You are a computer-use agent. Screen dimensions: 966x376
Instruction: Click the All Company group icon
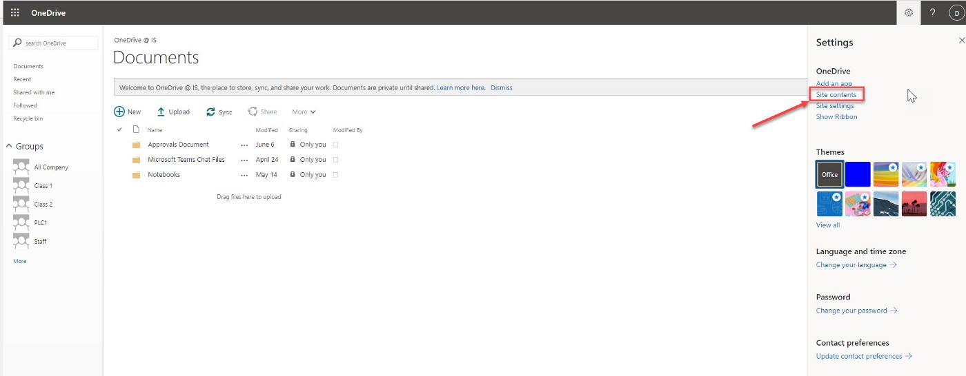click(21, 167)
